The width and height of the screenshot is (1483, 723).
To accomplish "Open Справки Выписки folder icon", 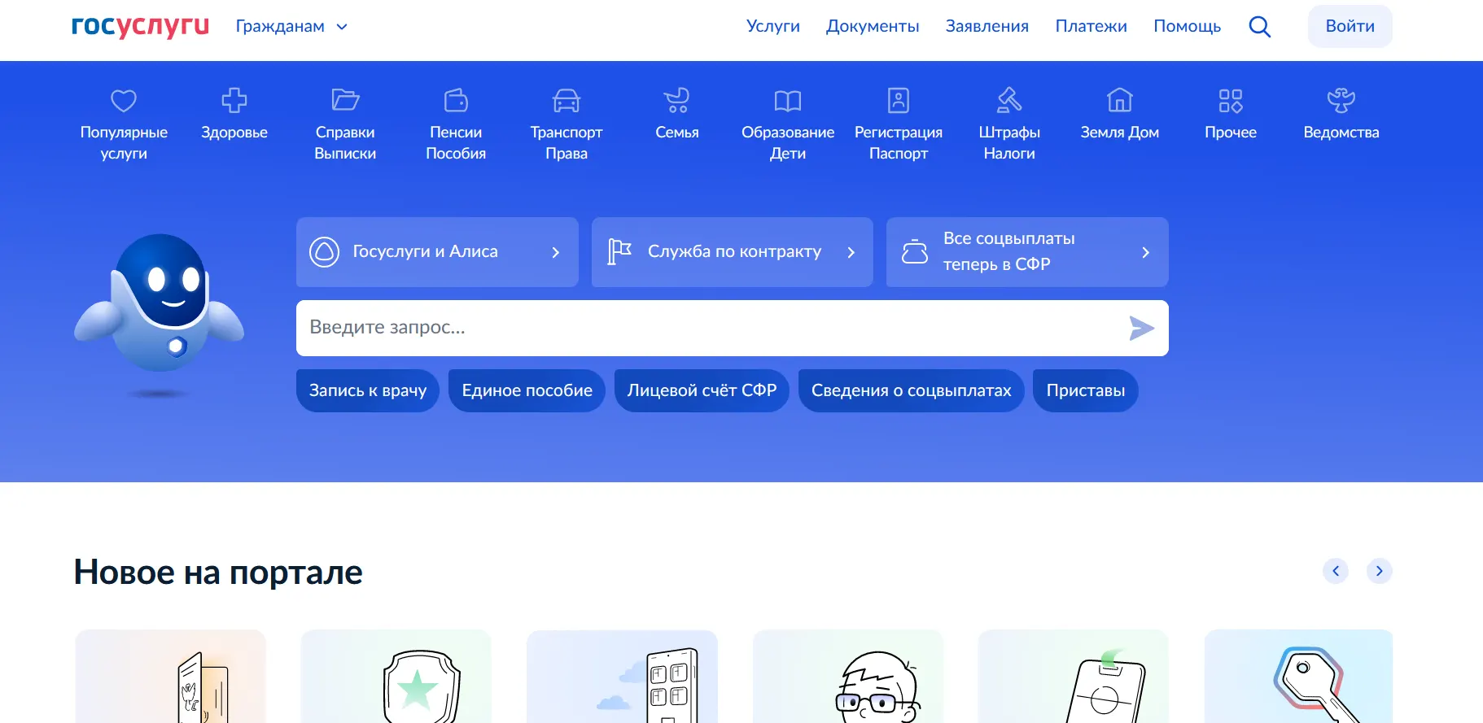I will (x=345, y=101).
